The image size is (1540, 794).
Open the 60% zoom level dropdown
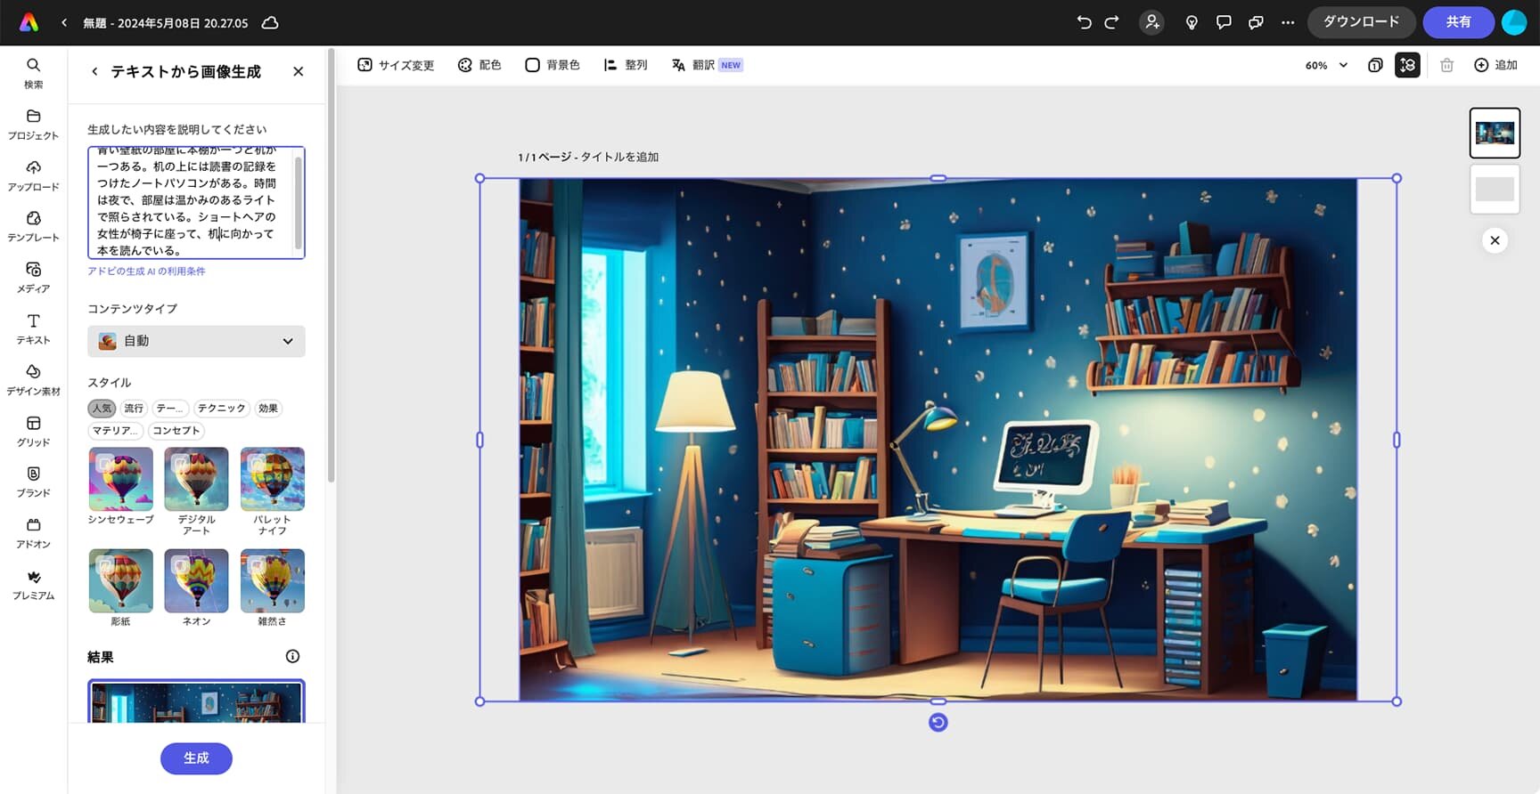tap(1326, 65)
